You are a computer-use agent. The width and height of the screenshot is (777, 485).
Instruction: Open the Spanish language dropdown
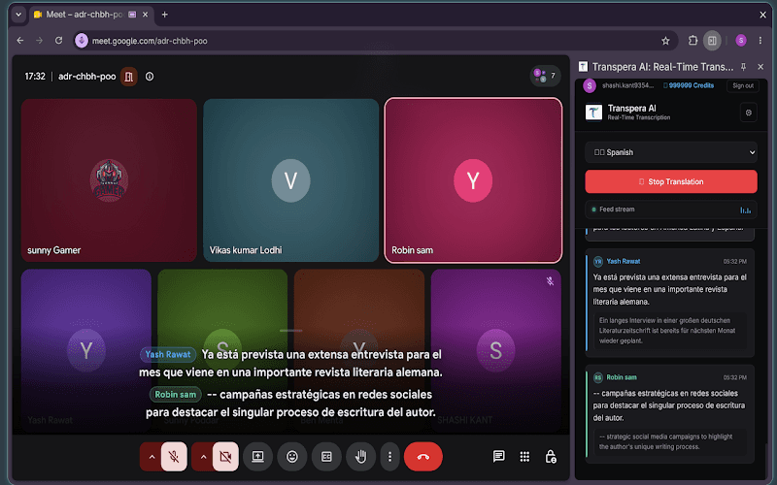[x=671, y=152]
